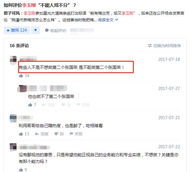Dislike 踩 the 2017-07-21 comment
192x172 pixels.
(x=59, y=134)
